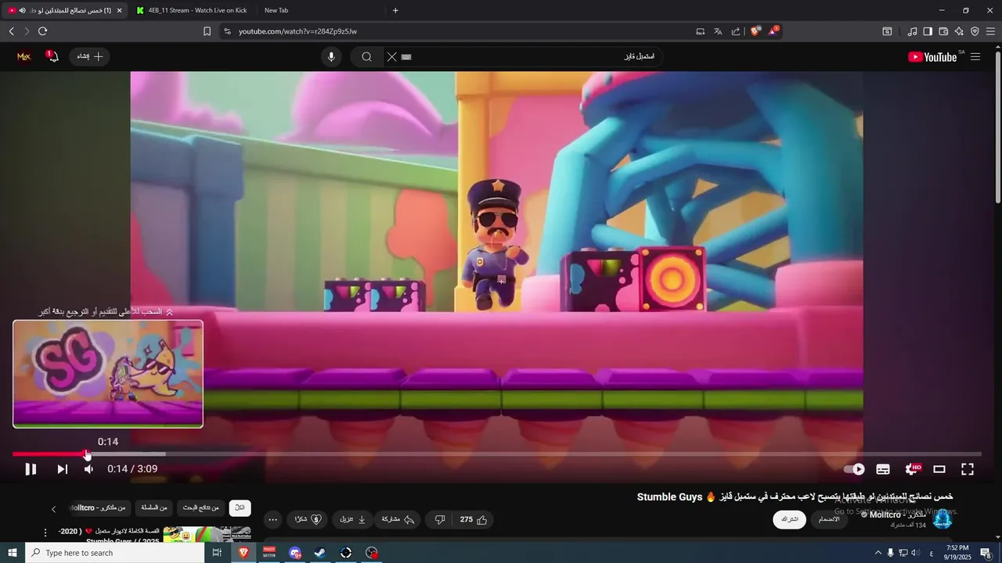Click the Download (تنزيل) button
Viewport: 1002px width, 563px height.
(352, 519)
